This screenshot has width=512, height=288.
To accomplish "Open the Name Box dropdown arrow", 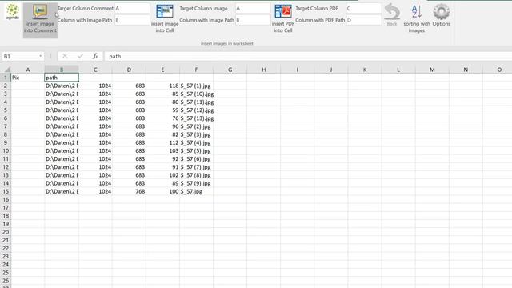I will pos(40,56).
